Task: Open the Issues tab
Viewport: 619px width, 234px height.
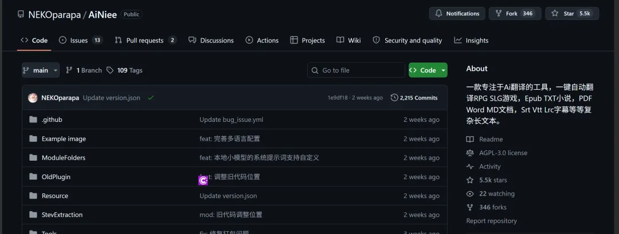Action: point(81,40)
